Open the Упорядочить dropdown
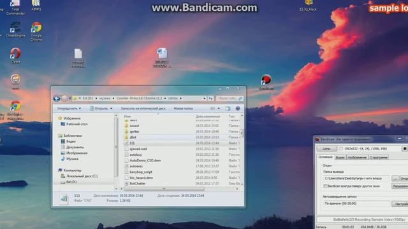The width and height of the screenshot is (408, 229). pyautogui.click(x=69, y=109)
